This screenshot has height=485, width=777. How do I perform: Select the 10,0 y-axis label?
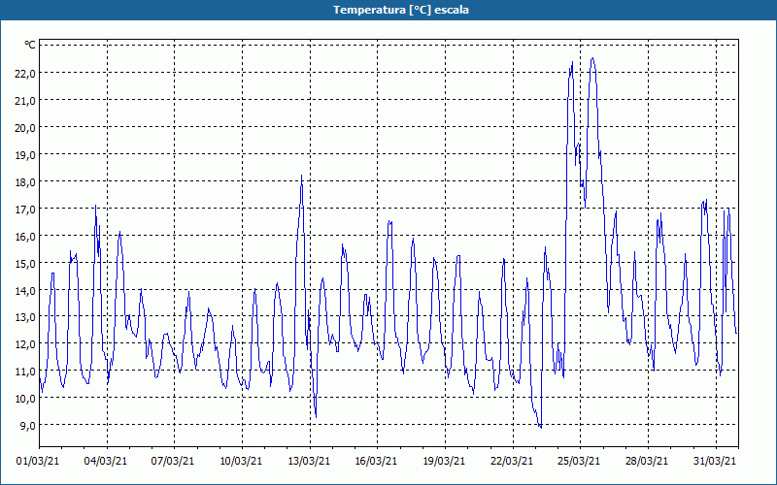pos(25,399)
